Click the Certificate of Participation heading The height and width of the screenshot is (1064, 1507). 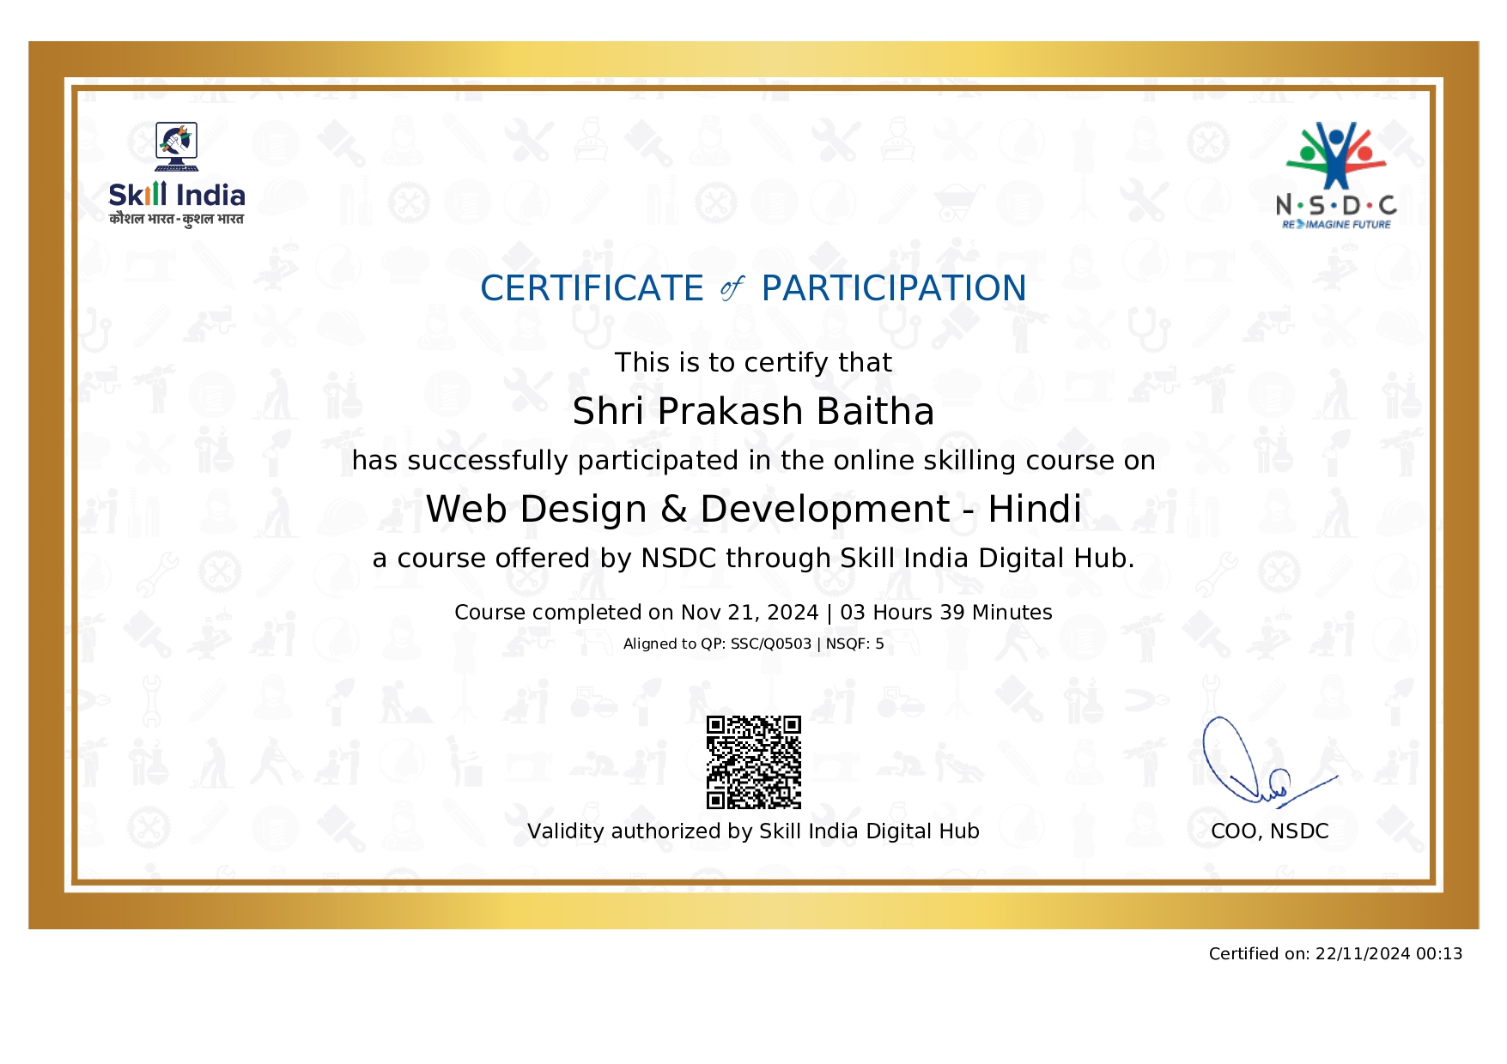tap(753, 288)
